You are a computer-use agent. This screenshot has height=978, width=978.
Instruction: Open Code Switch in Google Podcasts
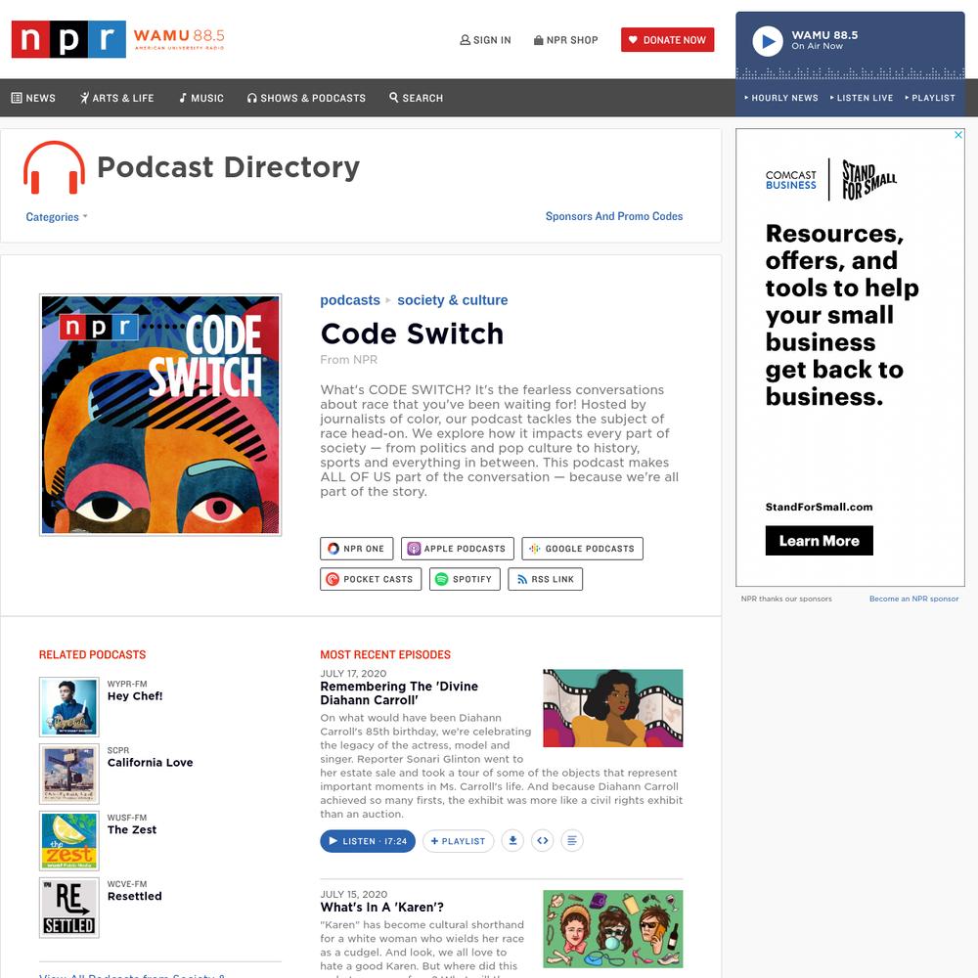click(583, 549)
